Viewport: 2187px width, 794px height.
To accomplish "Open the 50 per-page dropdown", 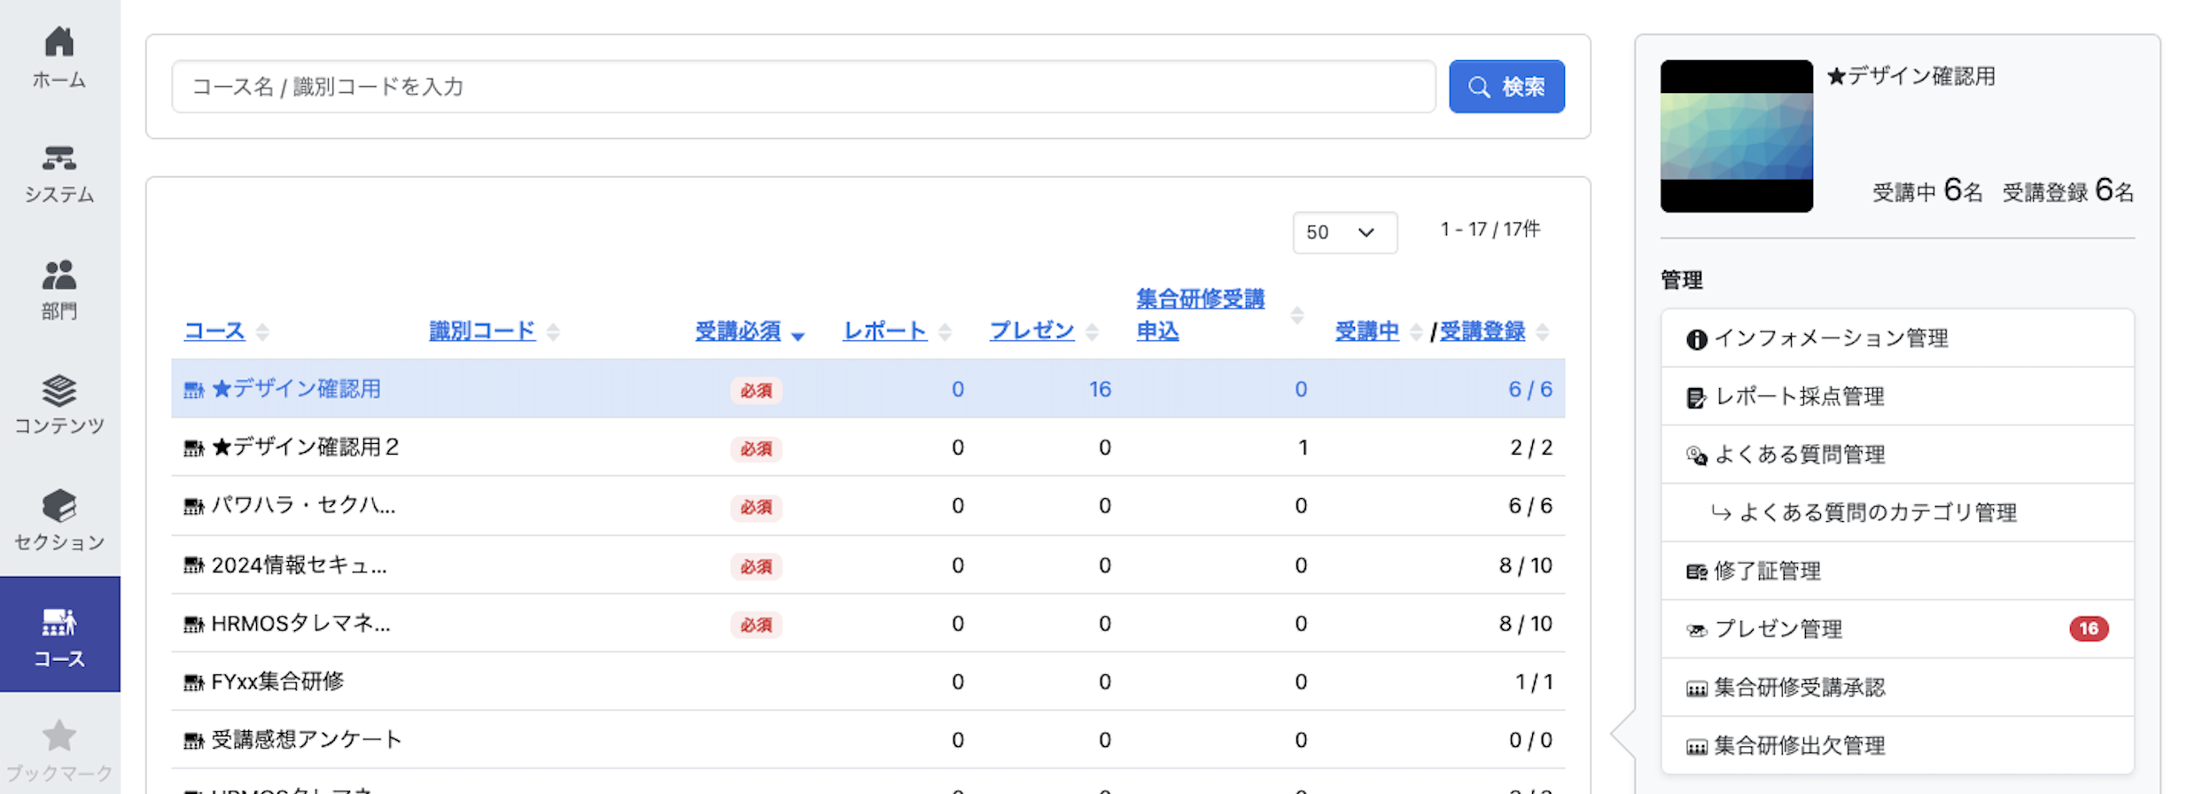I will (1344, 232).
